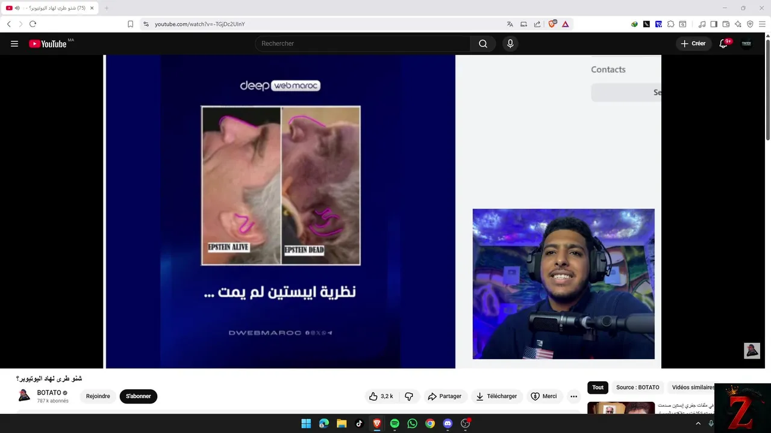The image size is (771, 433).
Task: Close the YouTube browser tab
Action: (x=92, y=8)
